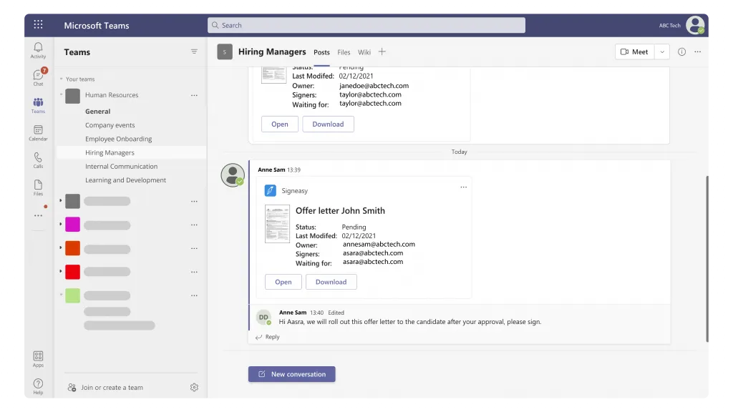Open the Apps store icon
733x412 pixels.
click(x=39, y=359)
